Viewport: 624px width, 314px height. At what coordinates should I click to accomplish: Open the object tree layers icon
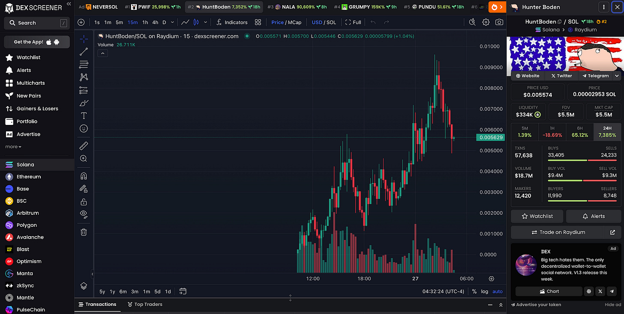[x=84, y=286]
